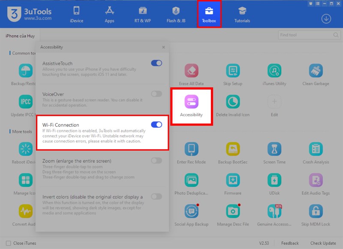This screenshot has width=343, height=249.
Task: Open the Clean Garbage tool
Action: point(316,72)
